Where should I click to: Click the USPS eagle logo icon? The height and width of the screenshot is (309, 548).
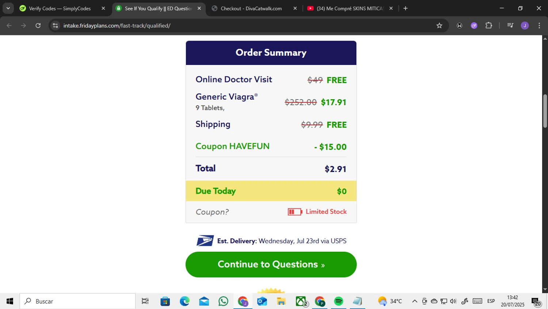click(x=205, y=241)
